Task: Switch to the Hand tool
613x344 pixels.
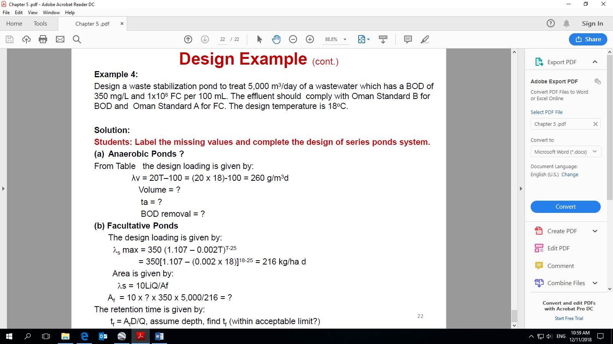Action: click(x=276, y=39)
